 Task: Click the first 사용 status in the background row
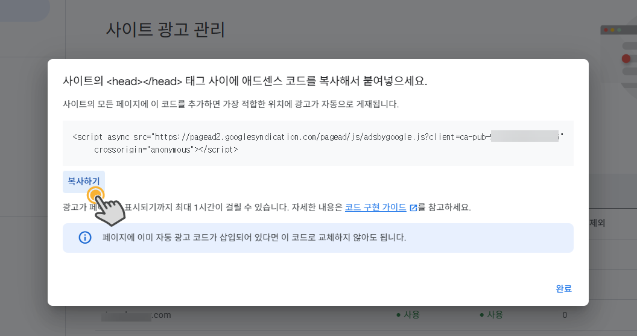pos(408,314)
